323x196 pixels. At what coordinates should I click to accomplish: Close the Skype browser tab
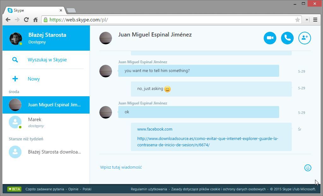61,10
